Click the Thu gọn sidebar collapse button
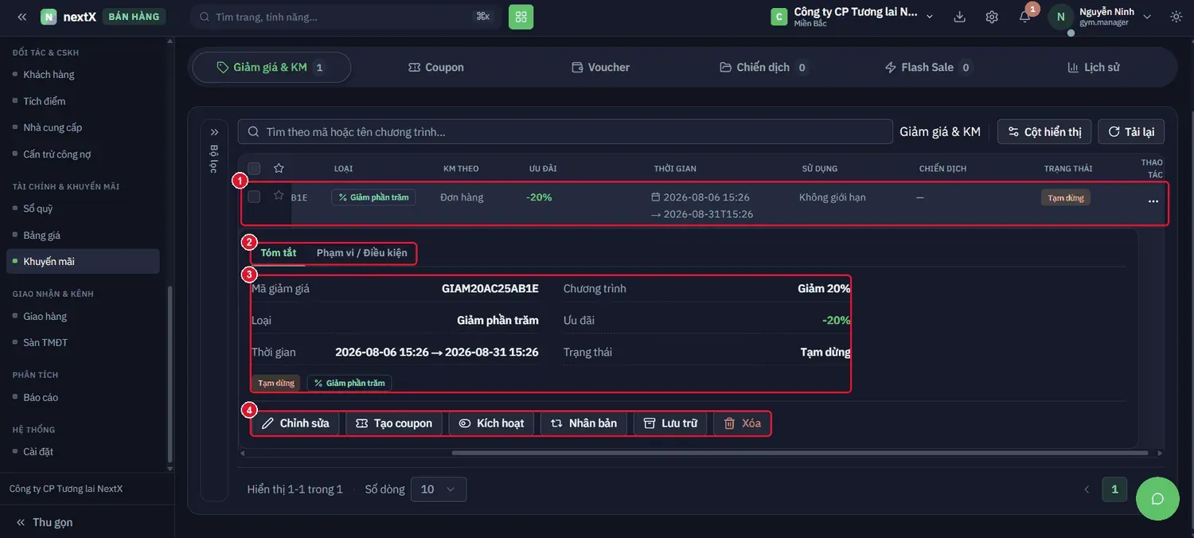Image resolution: width=1194 pixels, height=538 pixels. [45, 522]
